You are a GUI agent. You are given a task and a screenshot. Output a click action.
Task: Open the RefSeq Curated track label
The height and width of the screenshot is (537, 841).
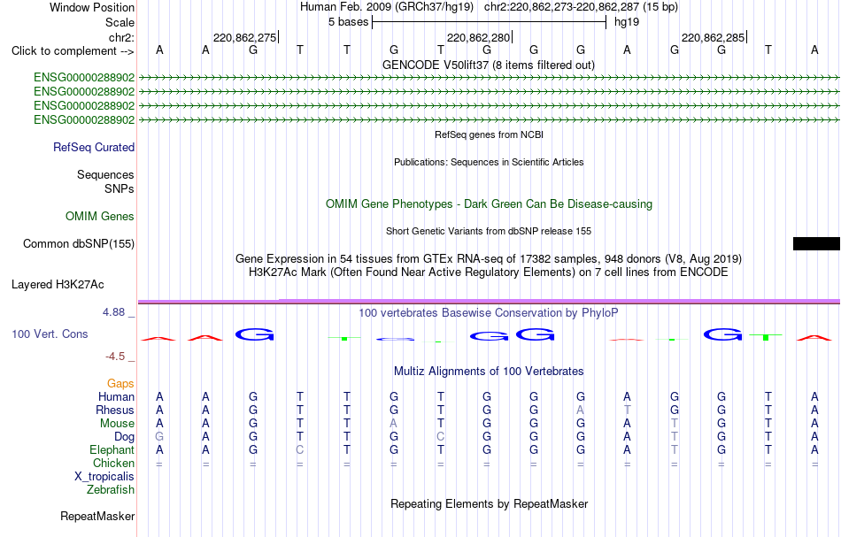click(x=93, y=147)
